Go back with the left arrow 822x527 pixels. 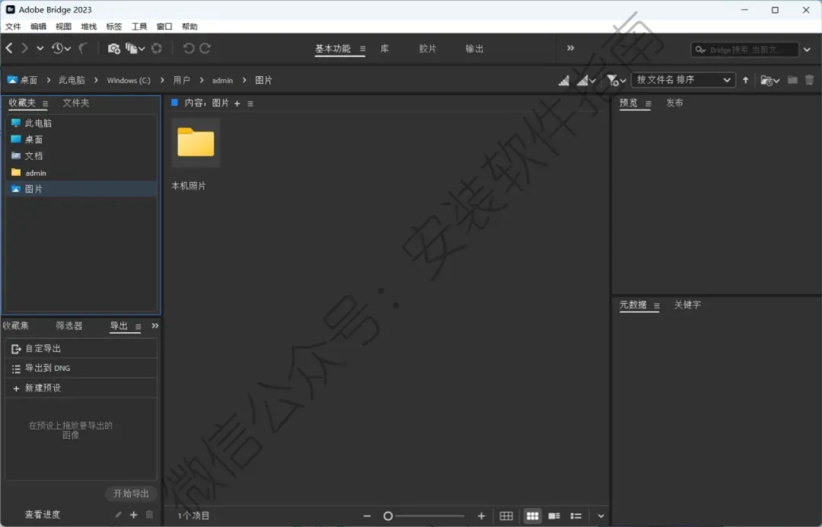click(x=9, y=48)
